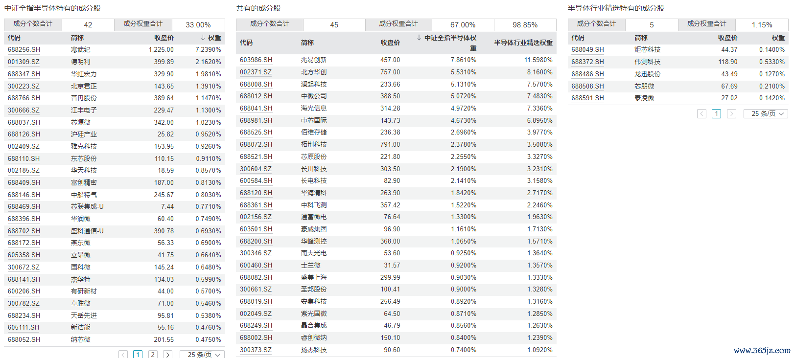The width and height of the screenshot is (794, 358).
Task: Click the 成分个数合计 value 42
Action: 88,25
